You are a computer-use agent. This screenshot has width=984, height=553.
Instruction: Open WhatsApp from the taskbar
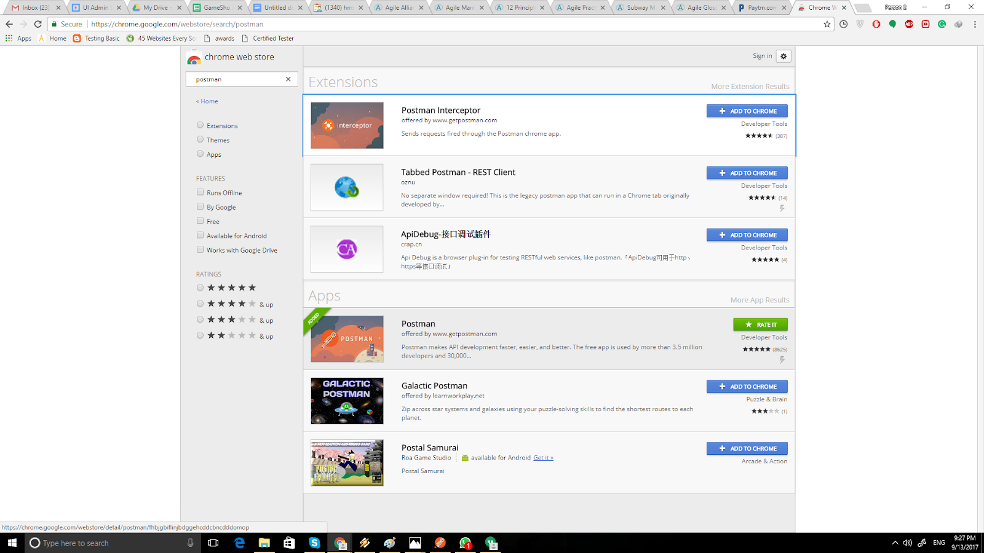[x=466, y=543]
